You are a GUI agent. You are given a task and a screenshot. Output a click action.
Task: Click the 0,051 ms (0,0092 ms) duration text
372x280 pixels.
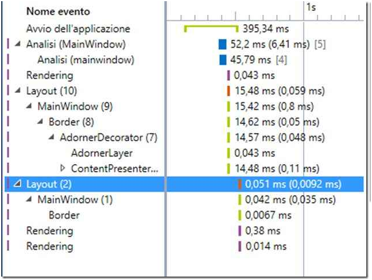[293, 184]
